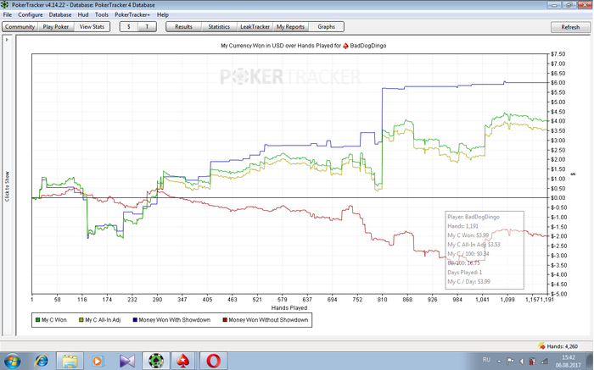Click the PokerStars spade icon in chart title
Screen dimensions: 594x370
[345, 46]
